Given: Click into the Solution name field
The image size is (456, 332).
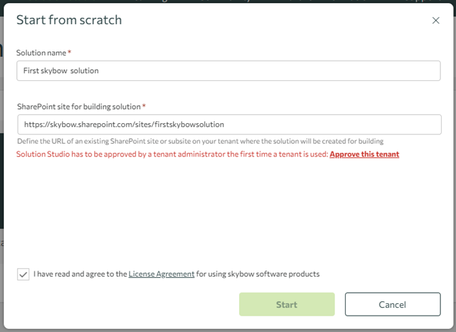Looking at the screenshot, I should [x=228, y=70].
